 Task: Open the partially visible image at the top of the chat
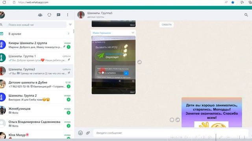coord(113,23)
